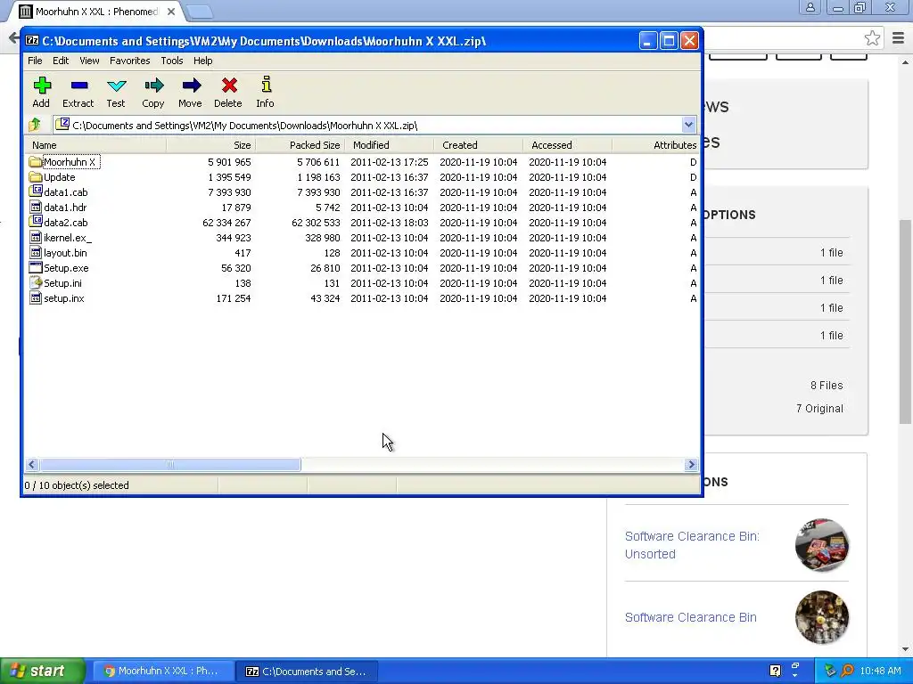The image size is (913, 684).
Task: Click the search tray icon in taskbar
Action: [847, 671]
